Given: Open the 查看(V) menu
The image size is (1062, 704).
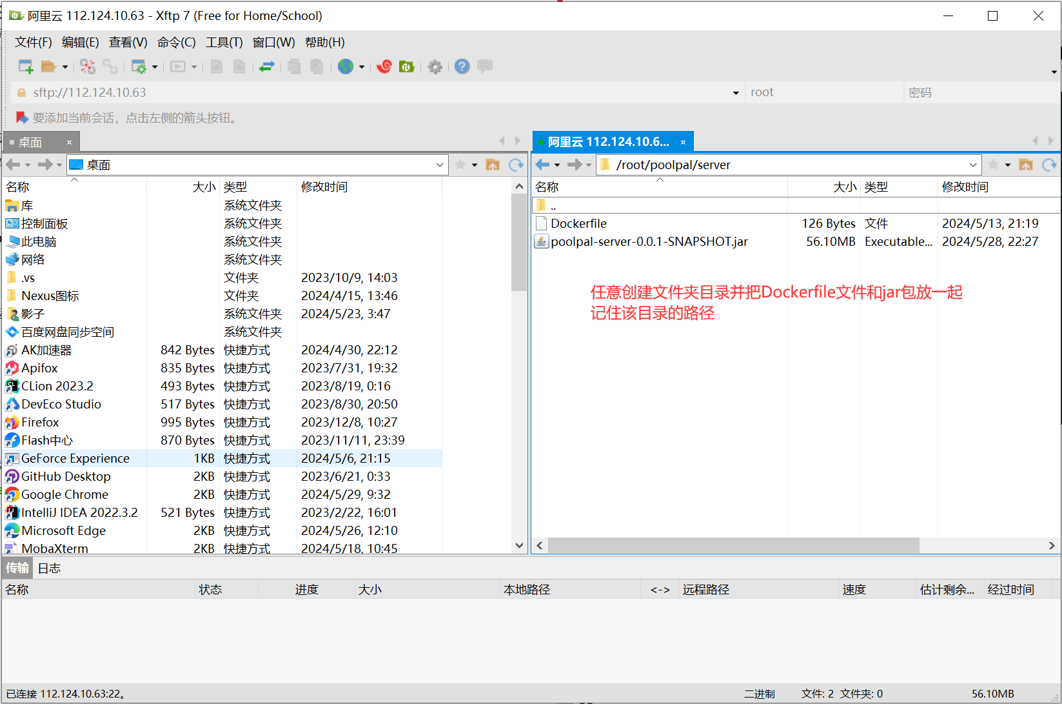Looking at the screenshot, I should (128, 42).
